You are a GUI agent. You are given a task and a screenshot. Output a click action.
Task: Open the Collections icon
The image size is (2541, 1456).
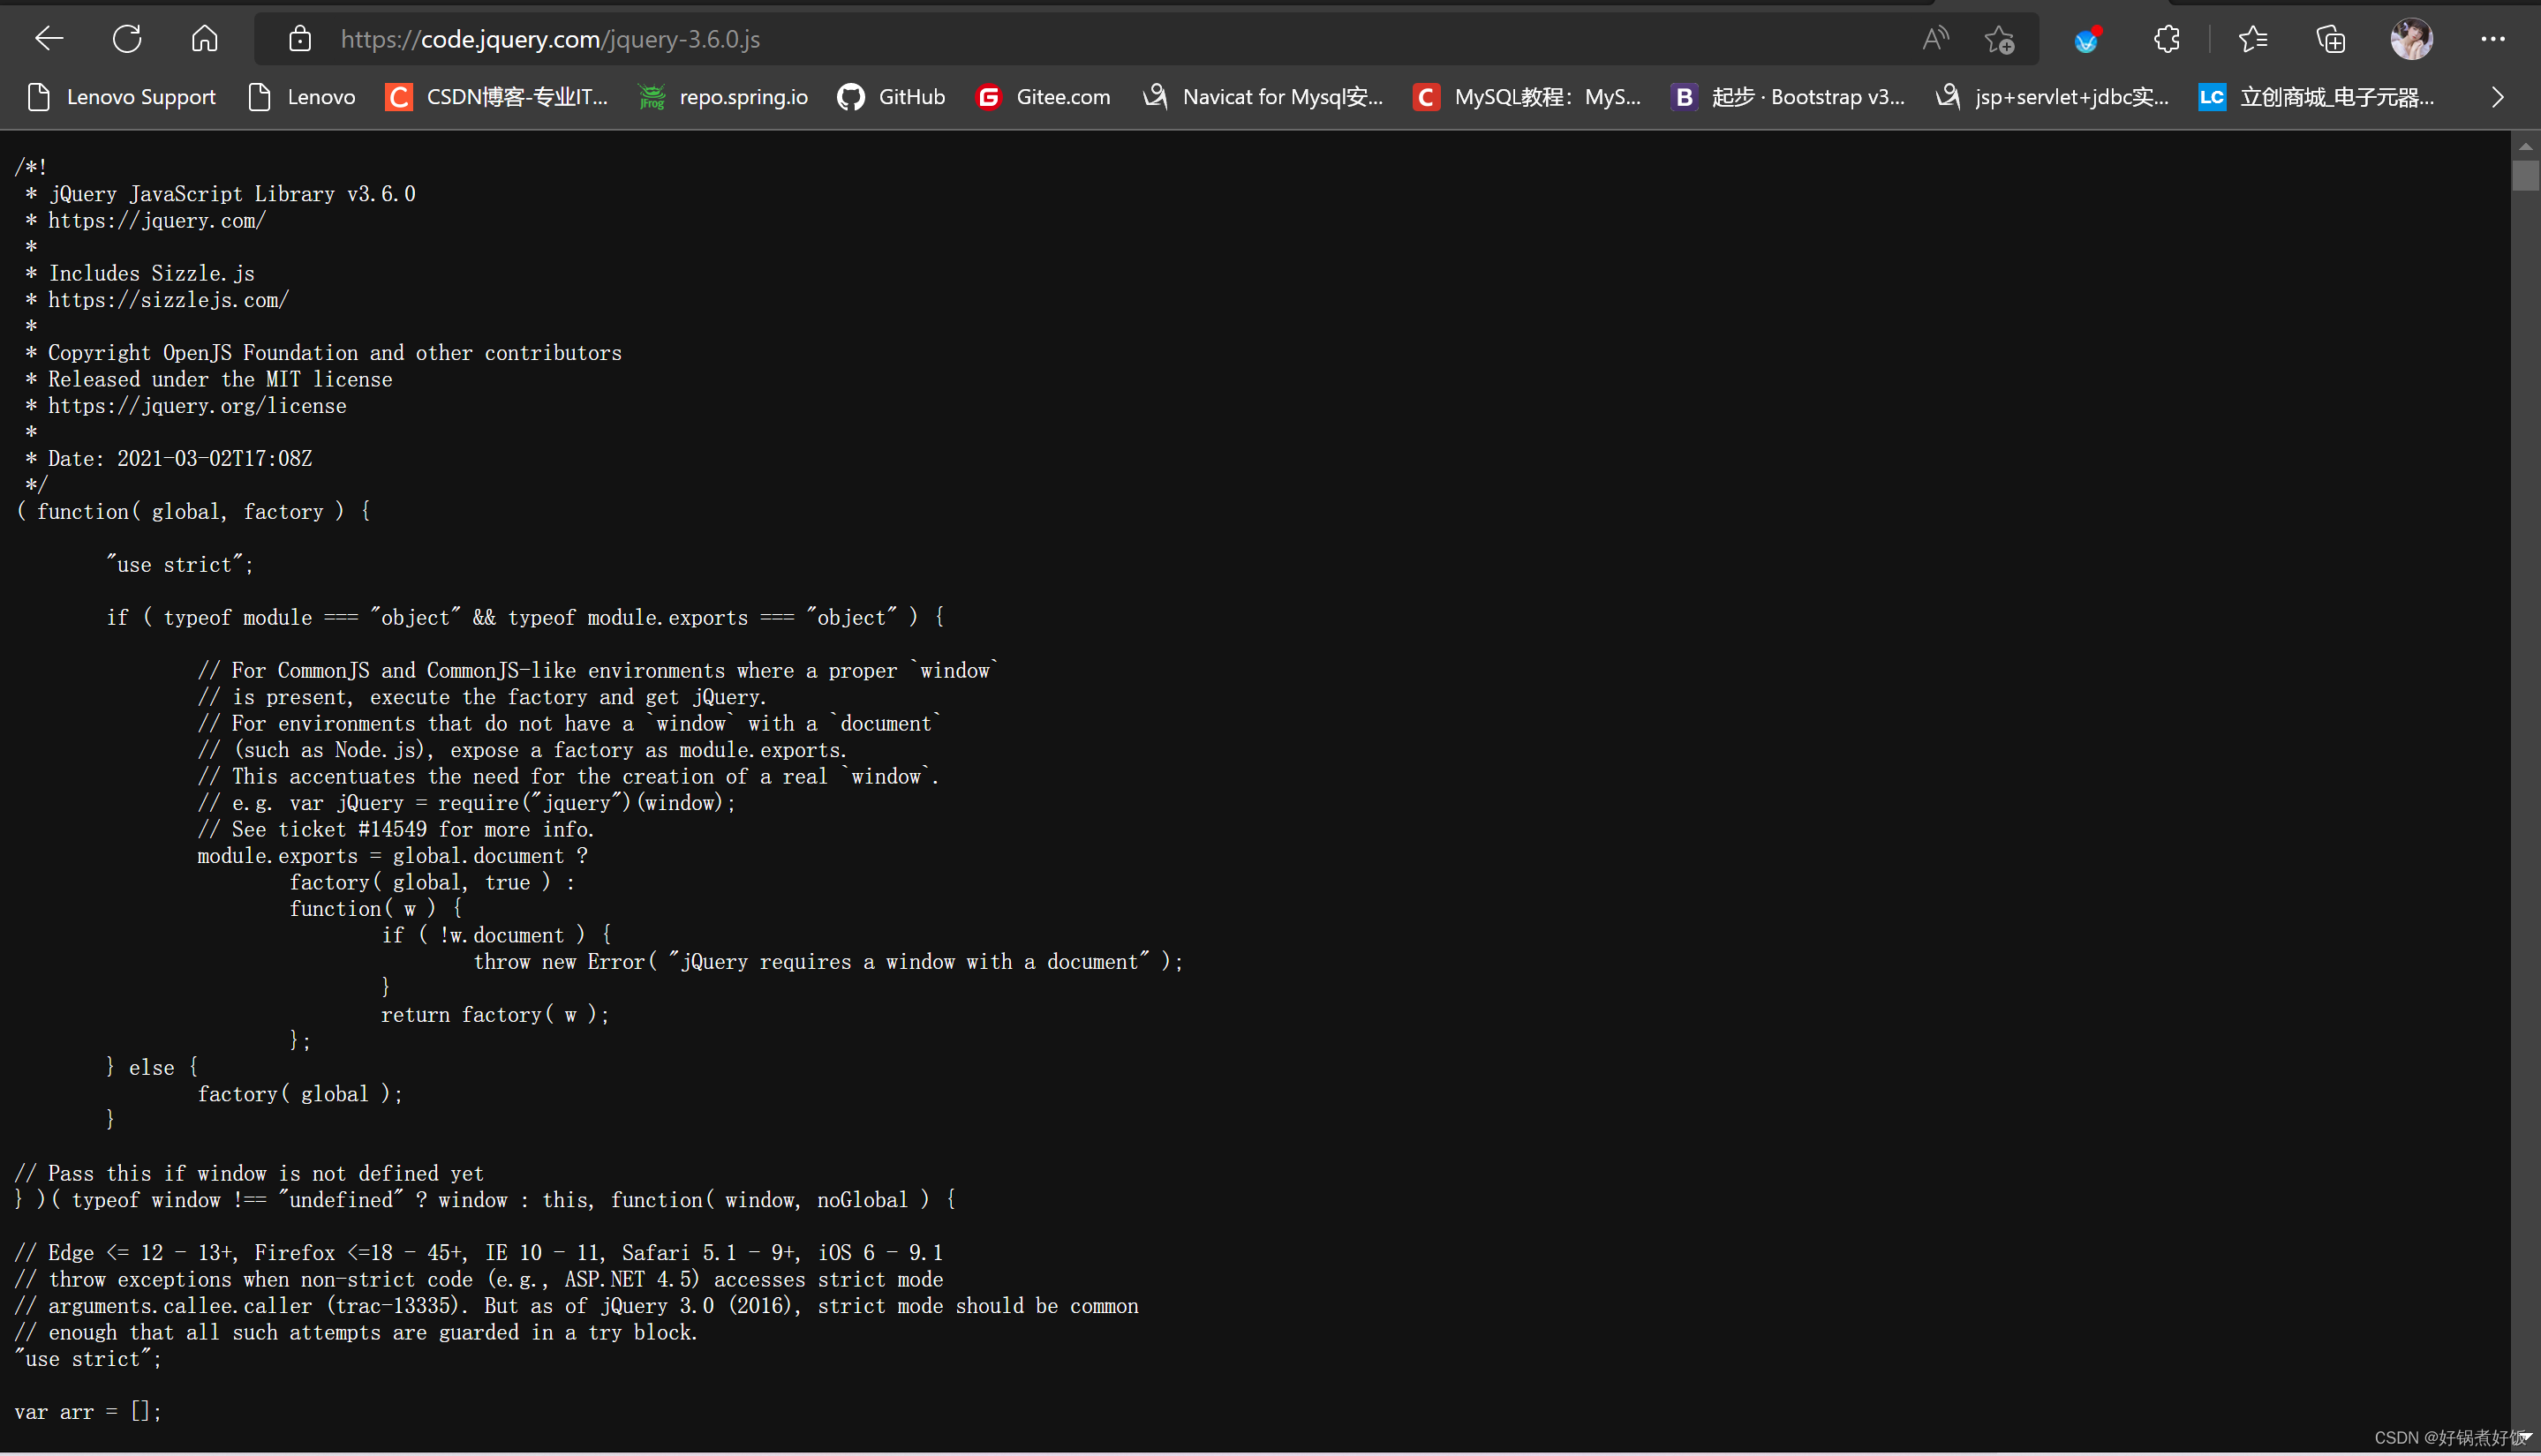(x=2330, y=39)
